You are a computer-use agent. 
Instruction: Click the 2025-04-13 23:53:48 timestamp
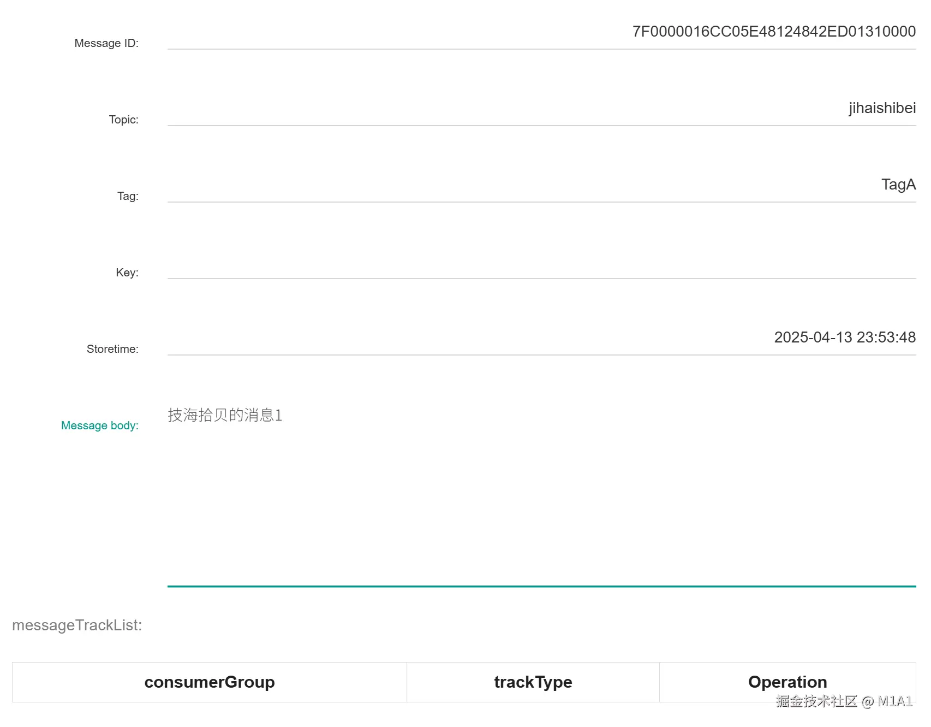pos(845,338)
